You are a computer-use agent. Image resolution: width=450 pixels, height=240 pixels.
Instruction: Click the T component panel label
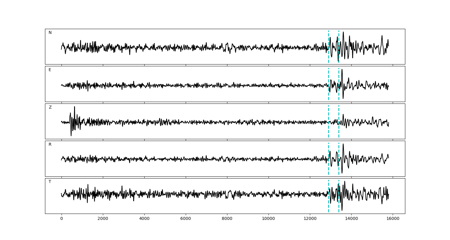50,182
